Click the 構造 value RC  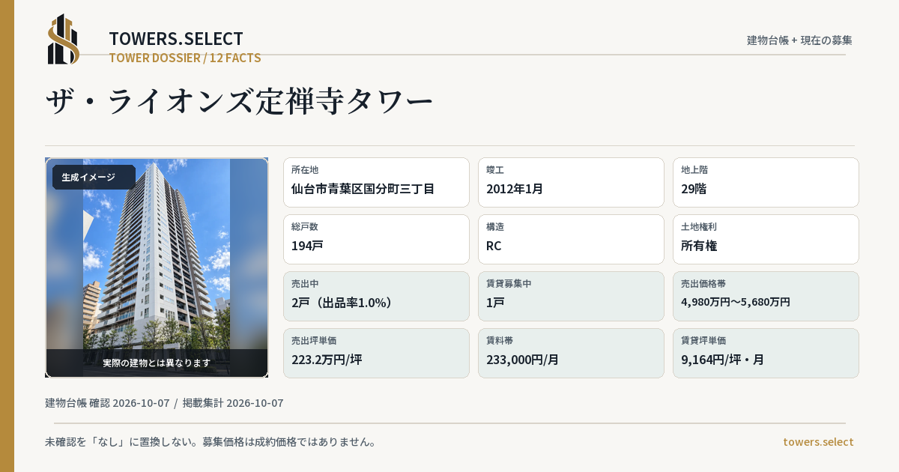click(494, 246)
